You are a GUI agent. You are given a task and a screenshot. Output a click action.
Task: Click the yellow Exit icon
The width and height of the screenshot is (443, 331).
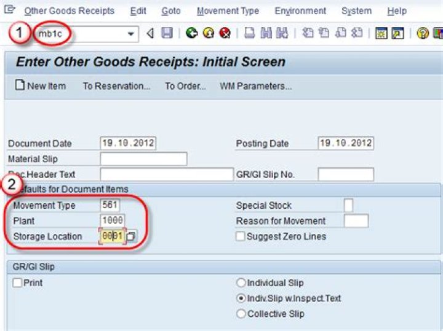208,33
